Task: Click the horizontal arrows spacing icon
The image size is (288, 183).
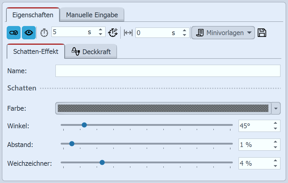Action: [128, 33]
